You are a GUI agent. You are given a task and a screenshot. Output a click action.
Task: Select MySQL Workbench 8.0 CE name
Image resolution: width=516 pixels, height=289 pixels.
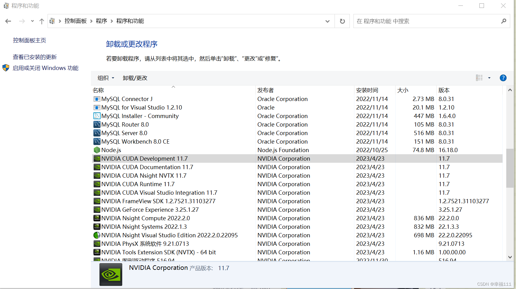tap(135, 141)
